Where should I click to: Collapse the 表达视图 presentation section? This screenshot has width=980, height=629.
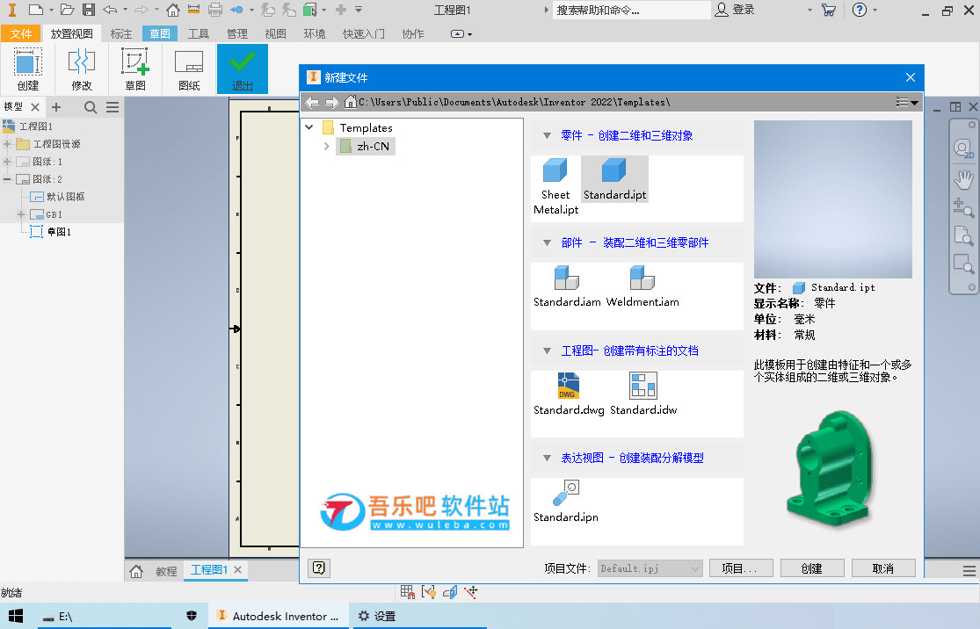[547, 459]
